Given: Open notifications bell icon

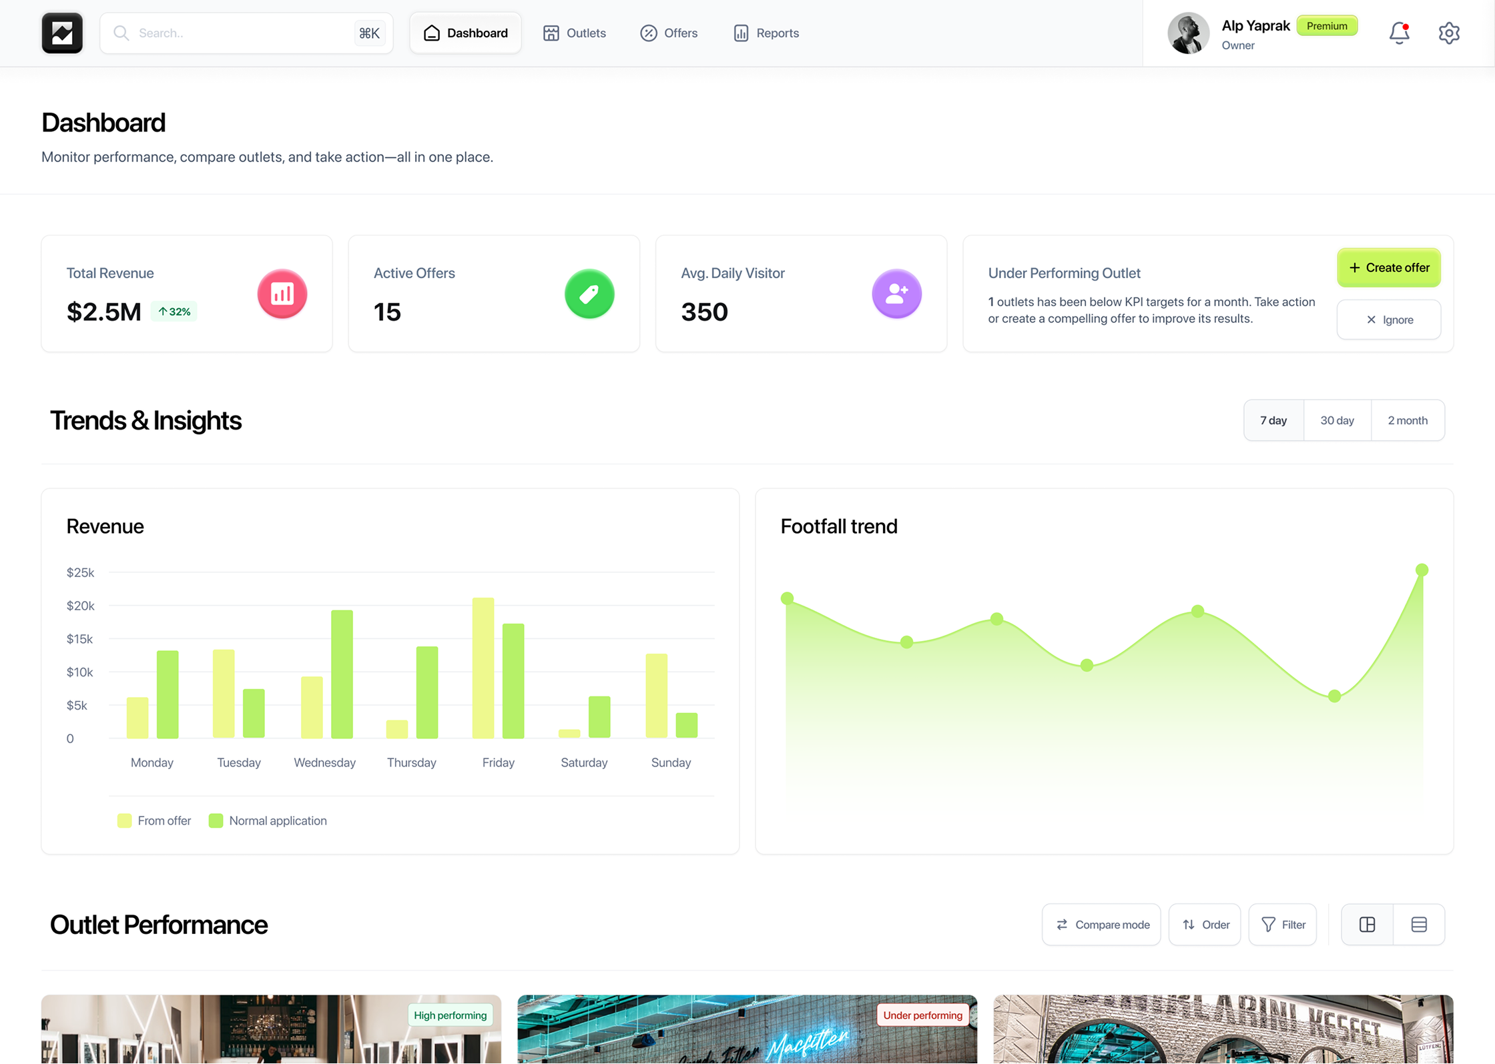Looking at the screenshot, I should click(x=1399, y=33).
